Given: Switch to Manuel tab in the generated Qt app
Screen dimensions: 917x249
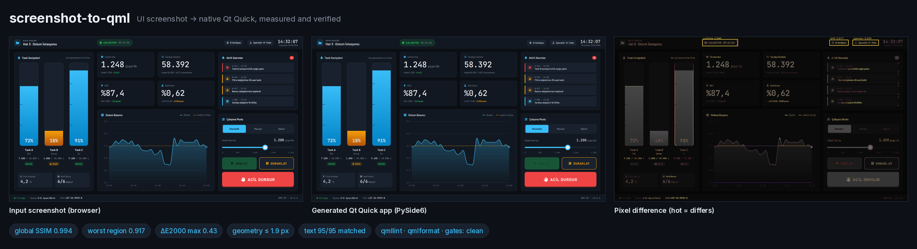Looking at the screenshot, I should [560, 129].
